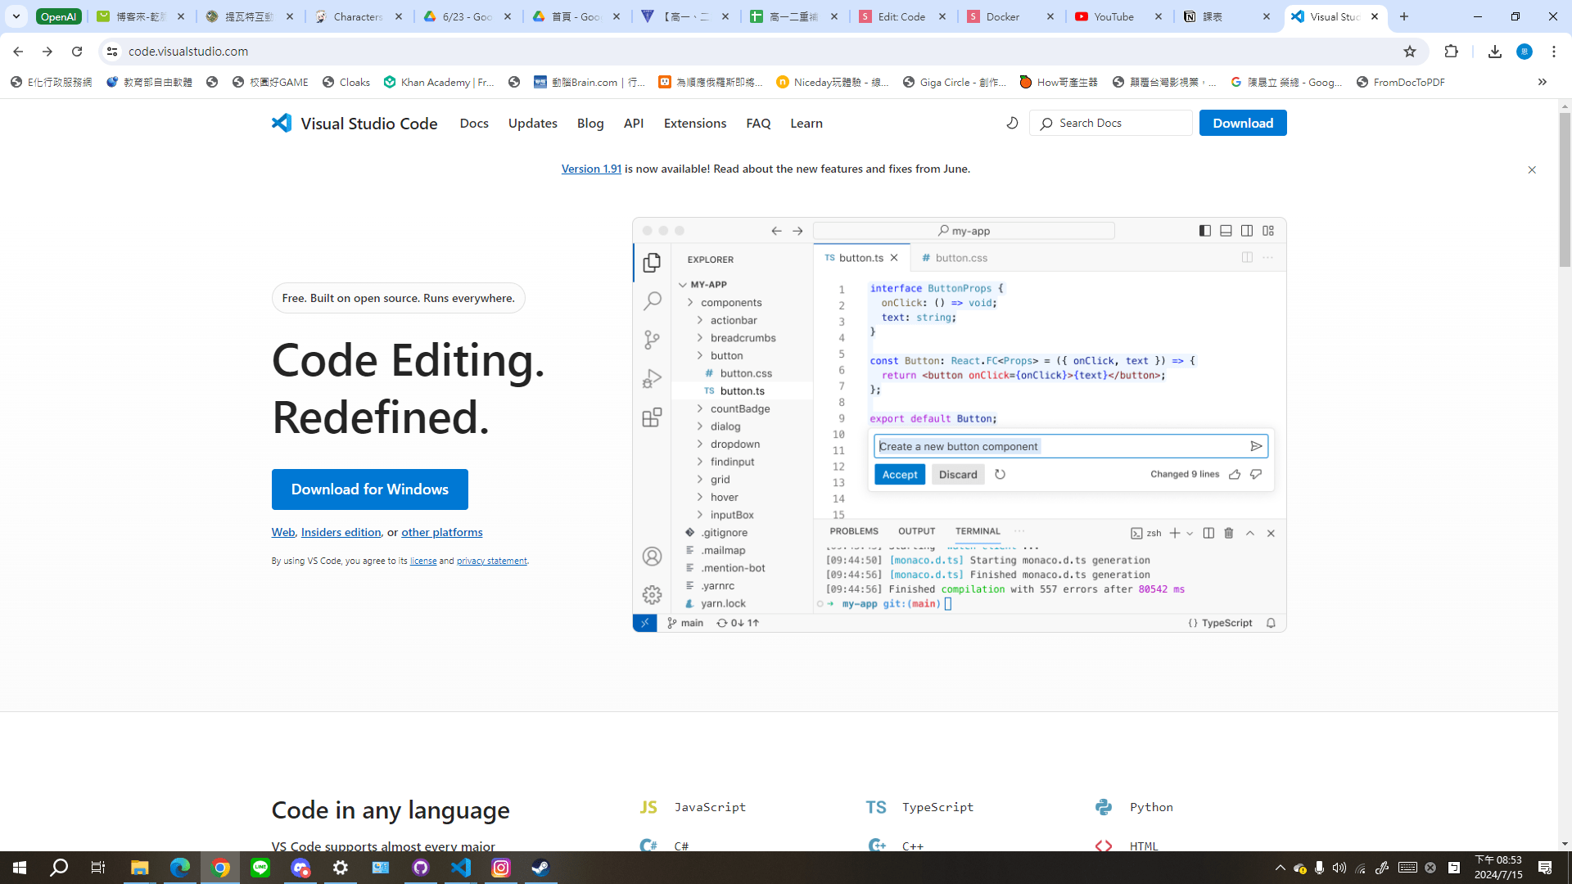The image size is (1572, 884).
Task: Select the TERMINAL tab in demo panel
Action: (978, 531)
